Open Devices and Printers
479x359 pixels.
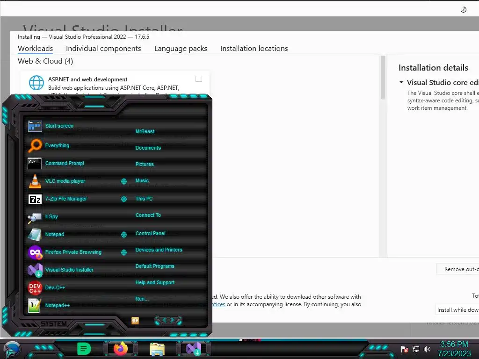(x=159, y=250)
